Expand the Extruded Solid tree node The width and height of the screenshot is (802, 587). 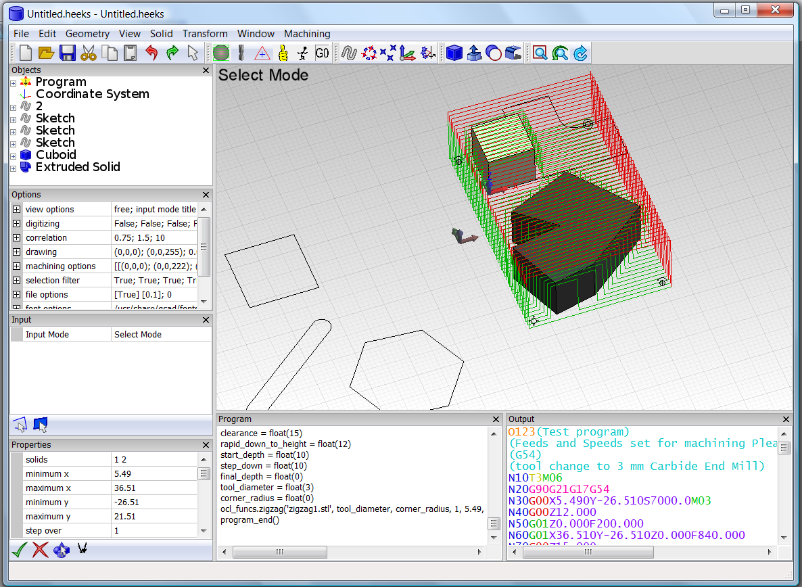[x=13, y=168]
